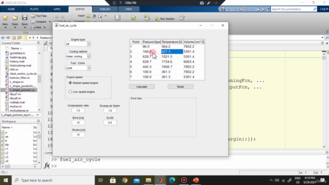
Task: Select Meduim speed engine radio button
Action: click(70, 83)
